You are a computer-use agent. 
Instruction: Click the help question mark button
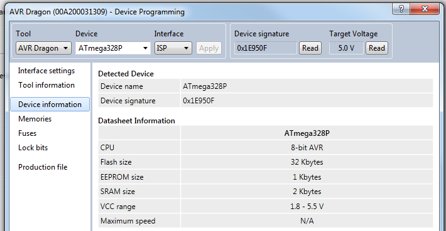(x=401, y=9)
